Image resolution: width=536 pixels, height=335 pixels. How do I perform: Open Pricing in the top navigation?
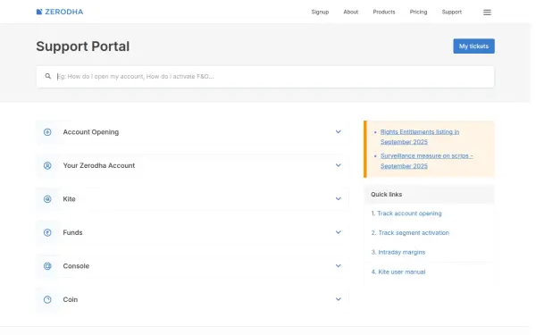[x=418, y=12]
